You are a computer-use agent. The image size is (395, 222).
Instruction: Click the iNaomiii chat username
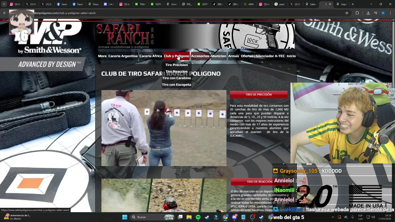(x=284, y=190)
